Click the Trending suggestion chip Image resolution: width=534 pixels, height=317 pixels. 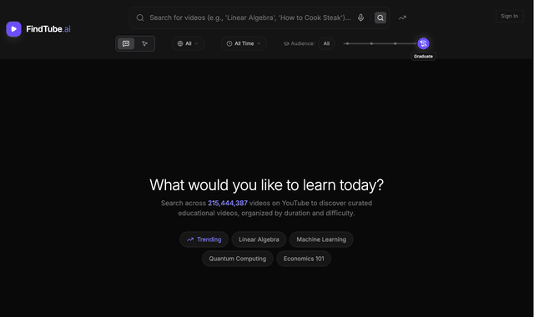pos(204,239)
